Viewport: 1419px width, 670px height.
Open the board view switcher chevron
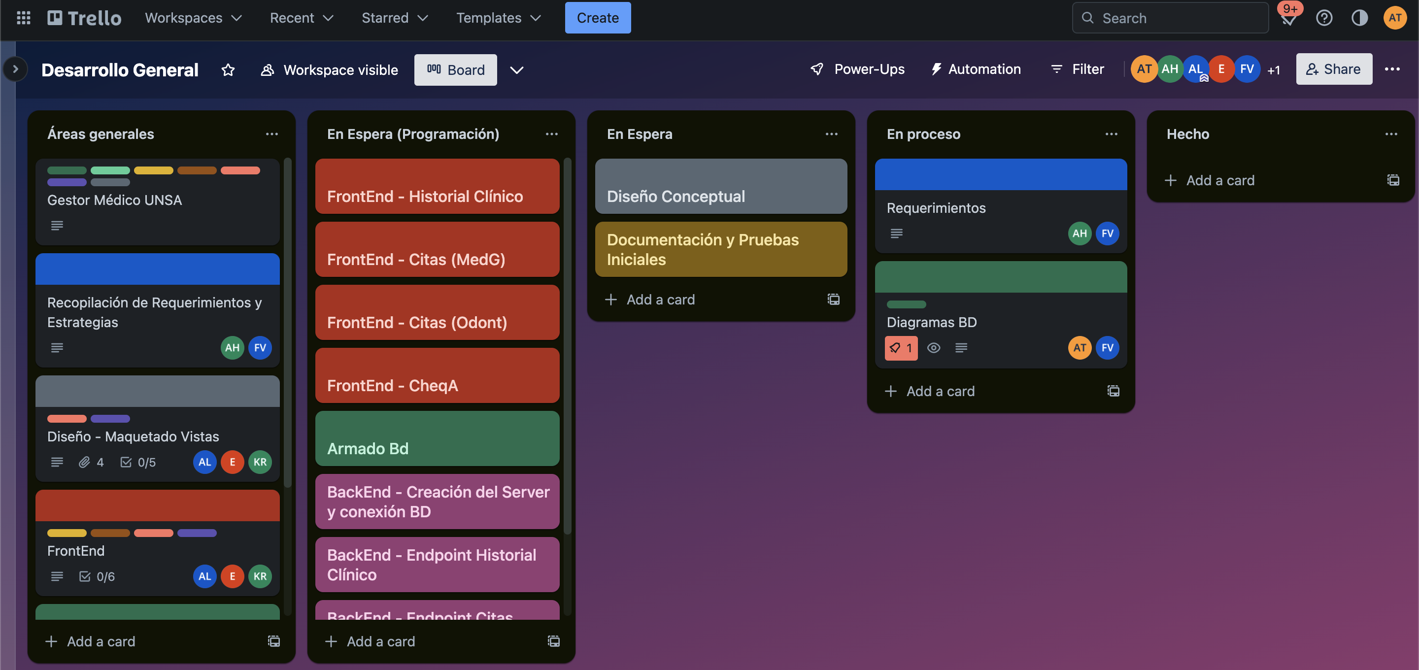pos(517,70)
